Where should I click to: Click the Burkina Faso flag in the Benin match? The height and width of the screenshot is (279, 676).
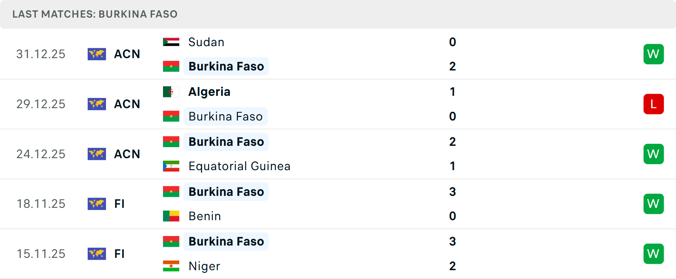(171, 192)
